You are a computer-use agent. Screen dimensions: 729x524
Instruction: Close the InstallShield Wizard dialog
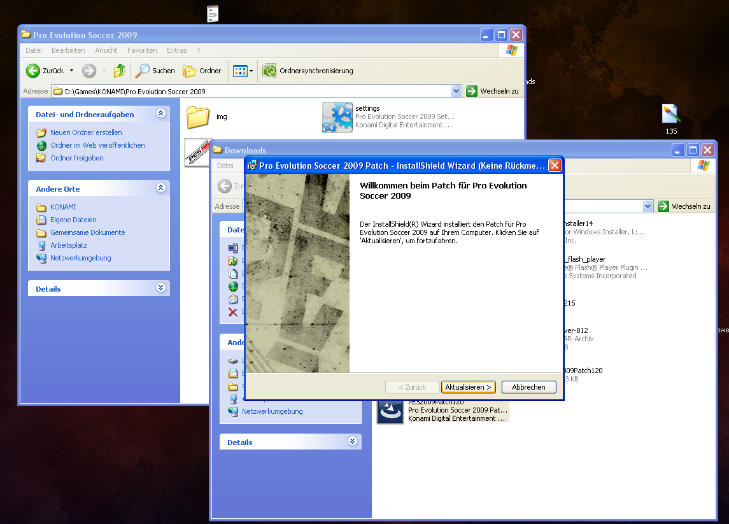point(555,166)
